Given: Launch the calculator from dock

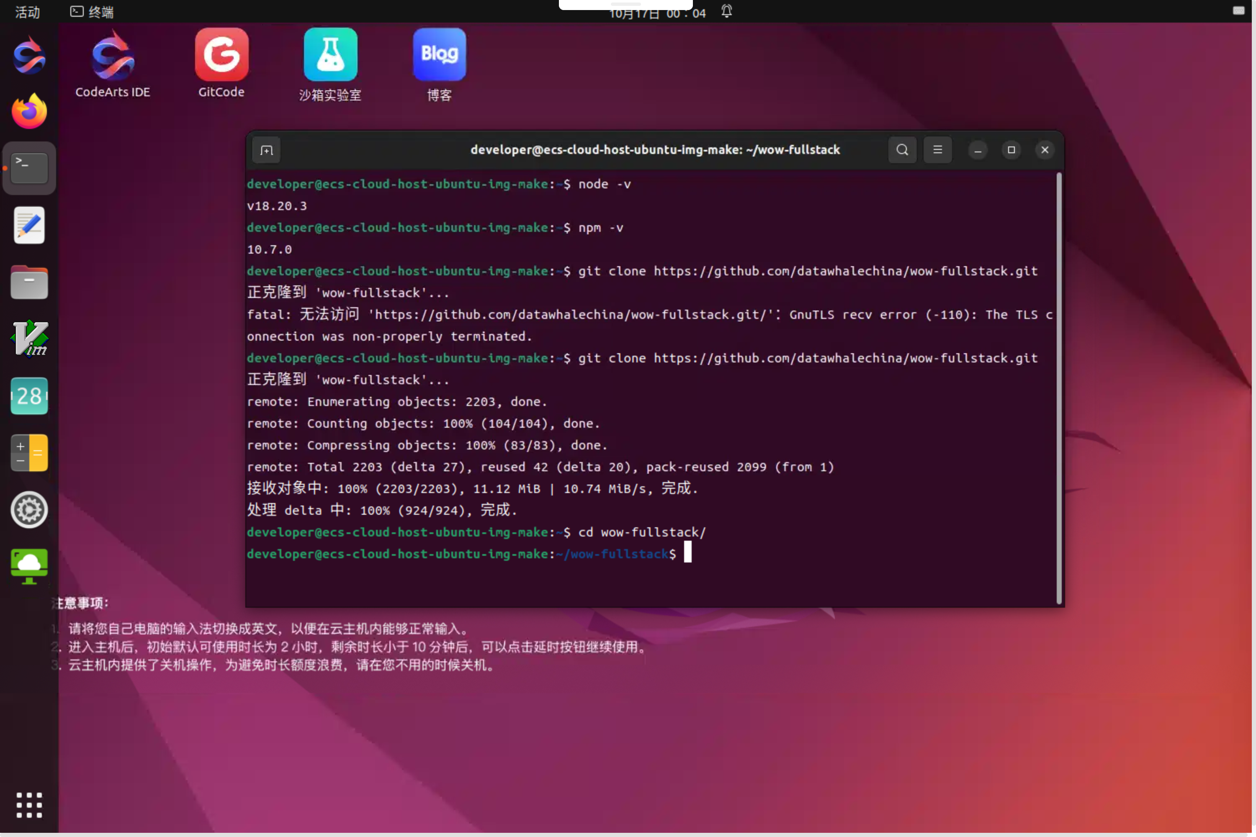Looking at the screenshot, I should [29, 453].
